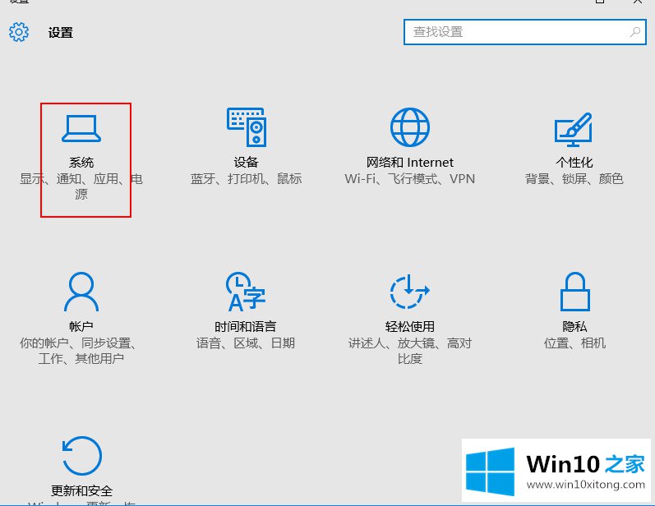
Task: Select the 个性化 category label
Action: (574, 162)
